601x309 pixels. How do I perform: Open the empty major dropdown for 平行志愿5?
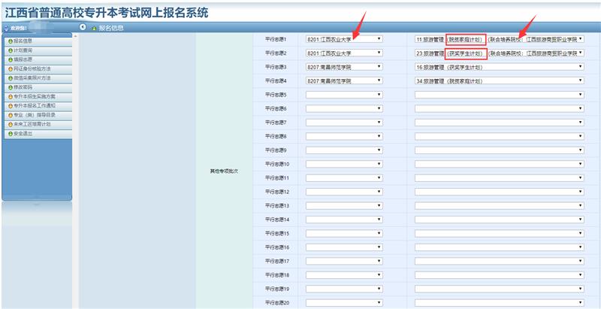[500, 95]
